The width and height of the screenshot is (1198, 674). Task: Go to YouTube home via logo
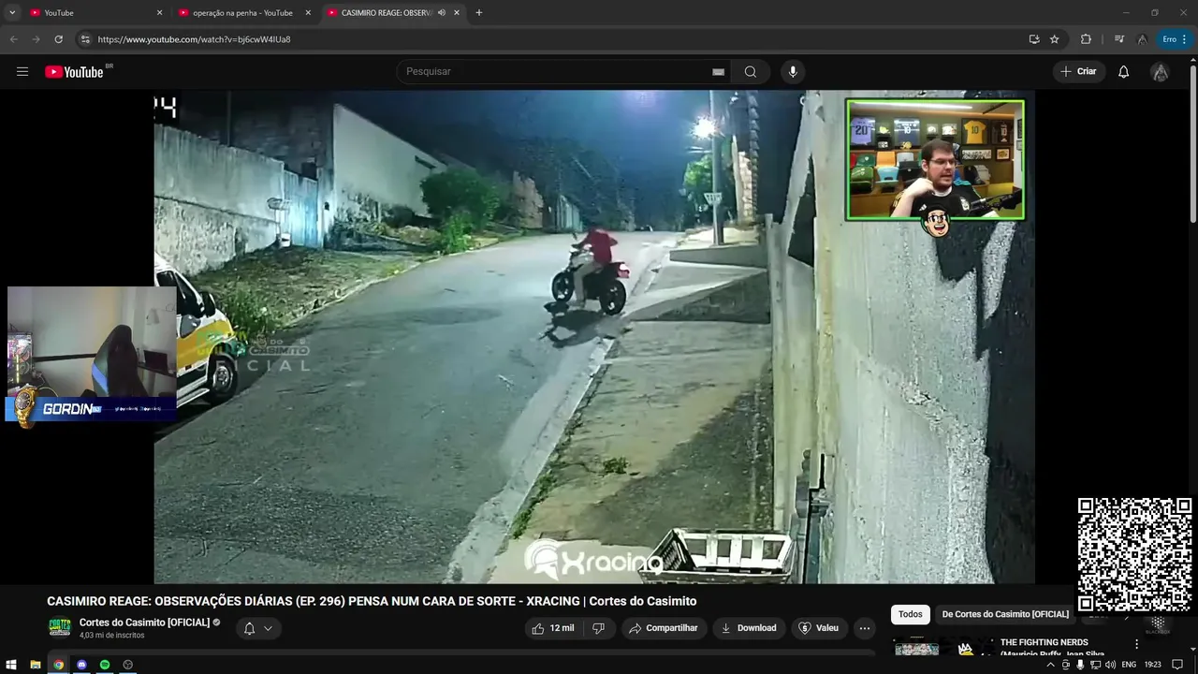74,72
